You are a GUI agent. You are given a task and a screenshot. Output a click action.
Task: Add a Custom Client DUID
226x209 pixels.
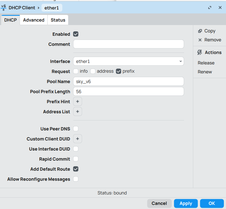pos(77,139)
